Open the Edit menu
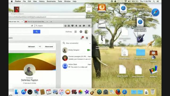Screen dimensions: 170x96 (x=29, y=1)
